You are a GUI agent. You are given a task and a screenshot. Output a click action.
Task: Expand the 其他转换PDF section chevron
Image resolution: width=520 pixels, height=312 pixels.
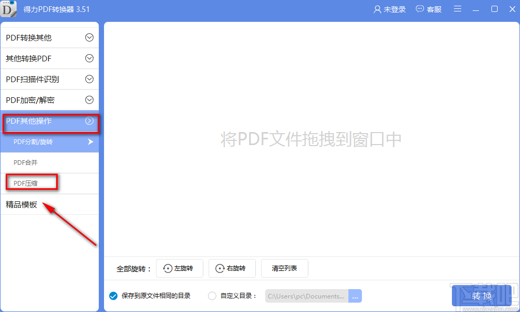89,58
